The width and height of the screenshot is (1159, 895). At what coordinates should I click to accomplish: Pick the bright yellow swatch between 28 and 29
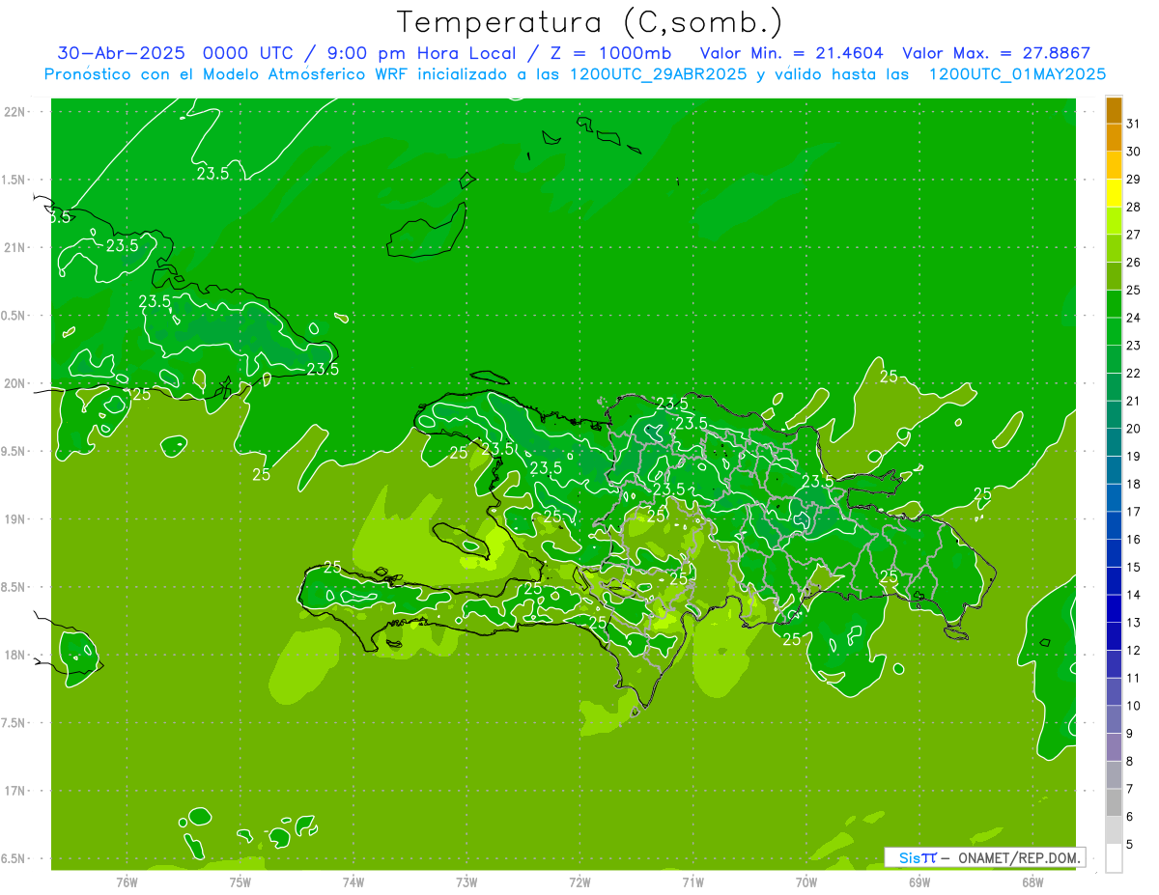1114,193
